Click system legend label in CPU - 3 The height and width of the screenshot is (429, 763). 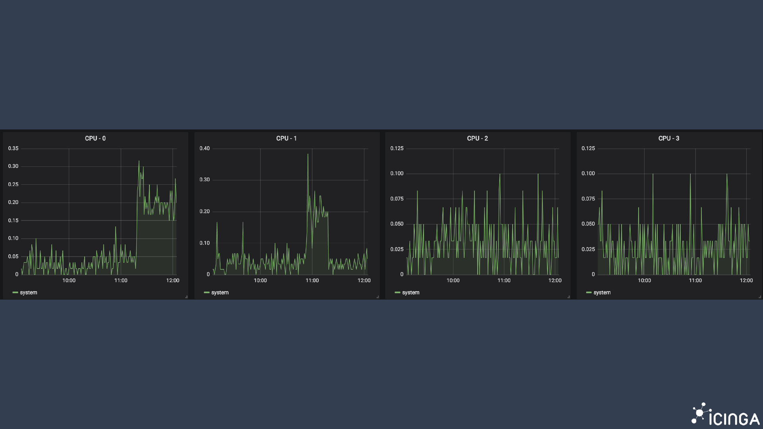602,293
